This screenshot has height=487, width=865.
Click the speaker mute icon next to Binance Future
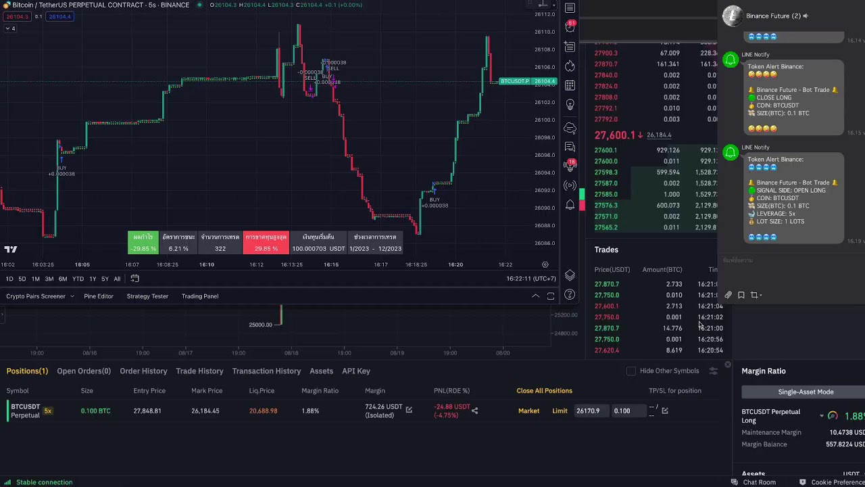coord(806,16)
